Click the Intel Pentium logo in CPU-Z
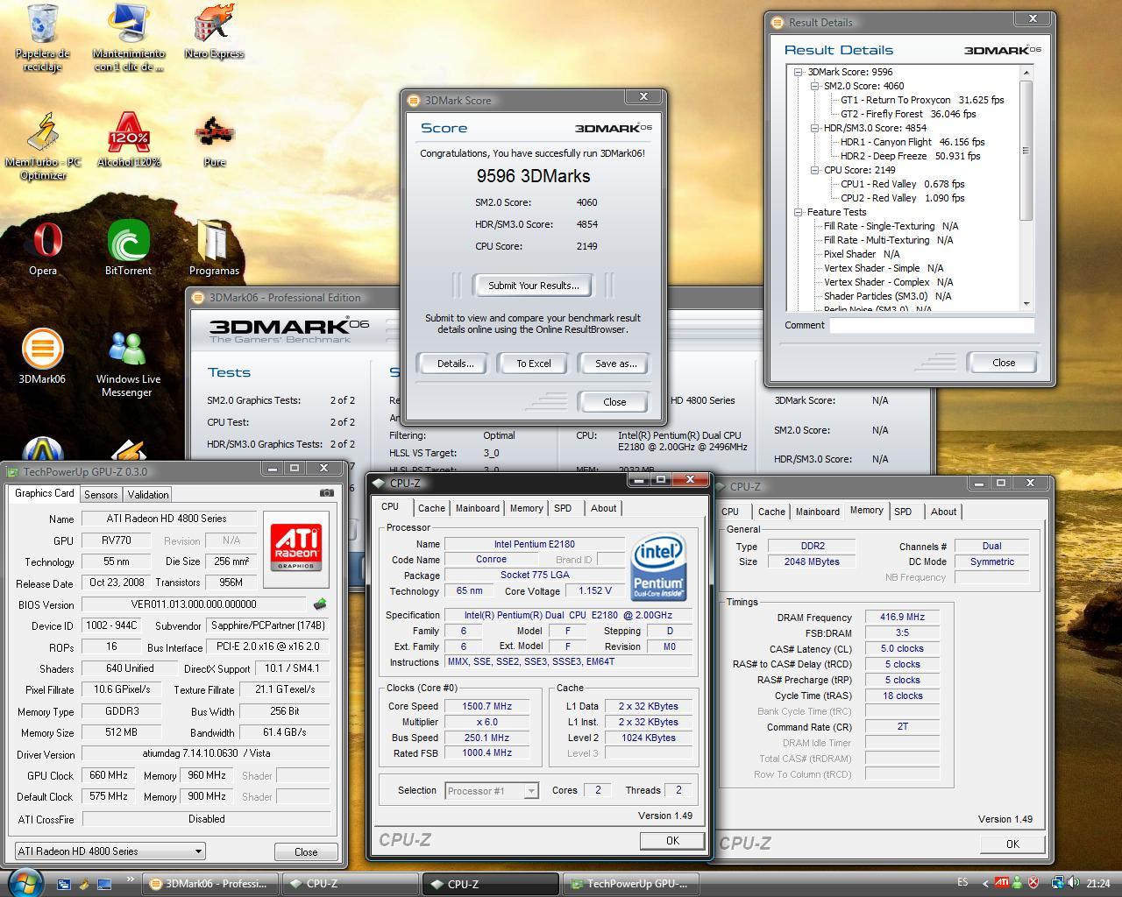The width and height of the screenshot is (1122, 897). coord(657,567)
